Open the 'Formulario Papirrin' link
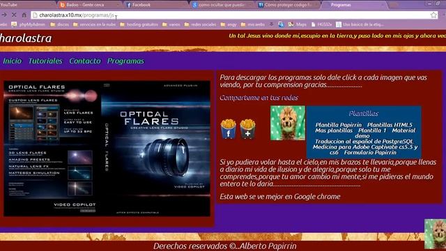This screenshot has width=446, height=251. [x=370, y=153]
